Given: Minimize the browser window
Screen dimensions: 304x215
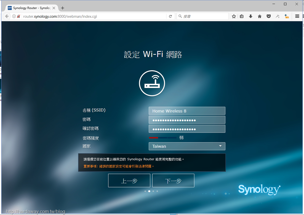Looking at the screenshot, I should click(274, 4).
